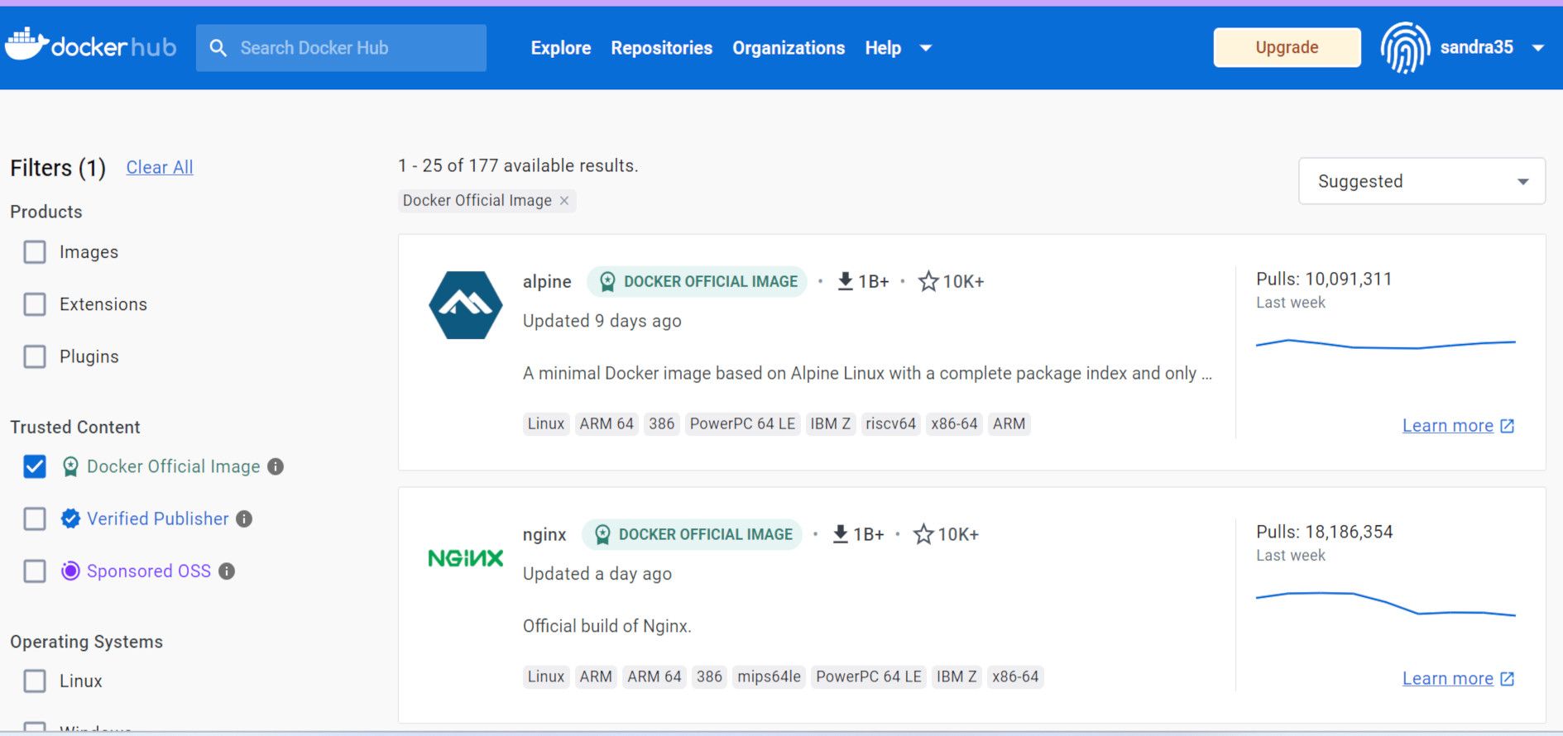Image resolution: width=1563 pixels, height=736 pixels.
Task: Click the Docker Hub whale logo
Action: tap(26, 45)
